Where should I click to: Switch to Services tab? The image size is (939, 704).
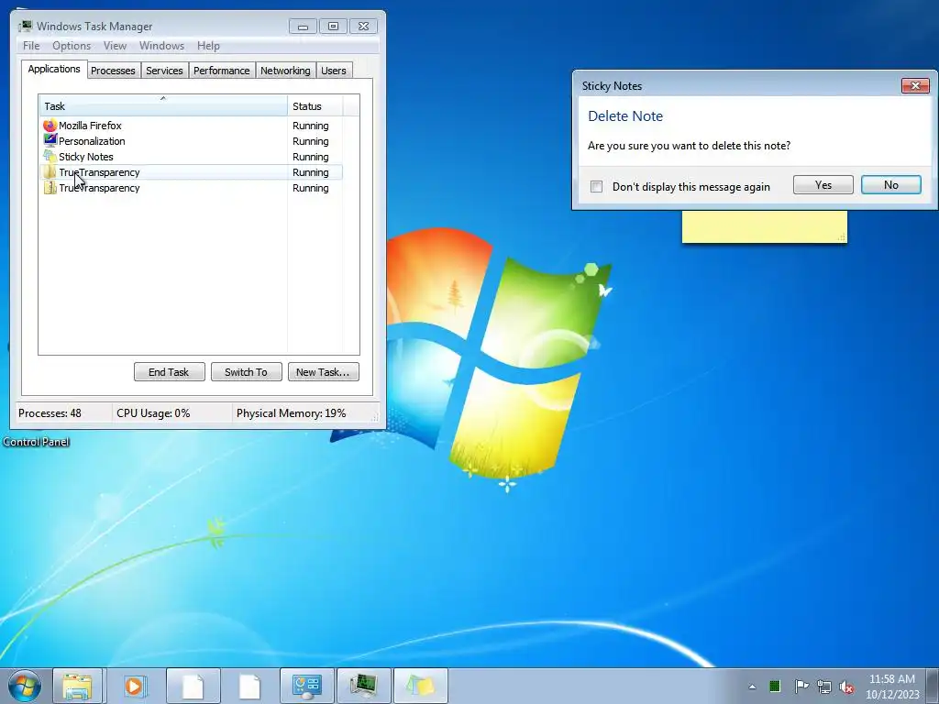point(164,71)
